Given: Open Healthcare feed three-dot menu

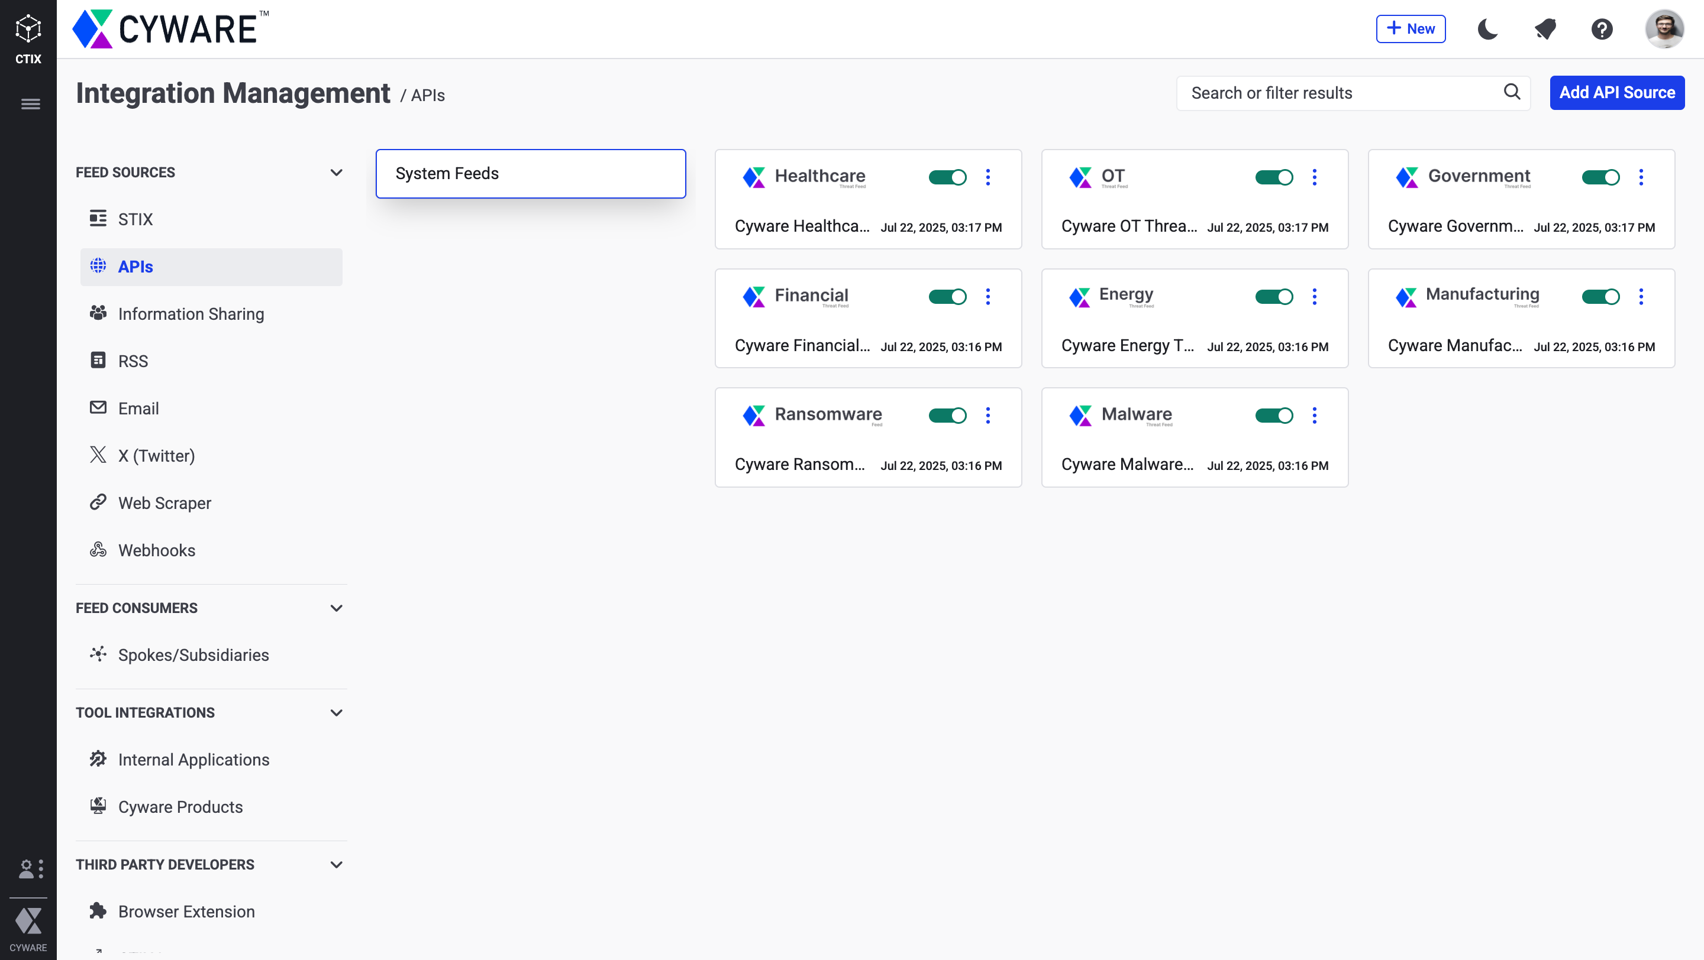Looking at the screenshot, I should [x=987, y=177].
